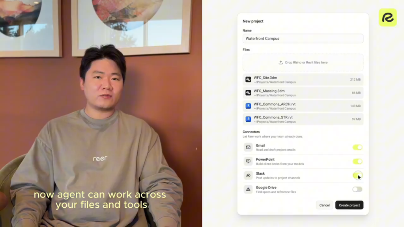The image size is (404, 227).
Task: Click the New project dialog title
Action: (x=253, y=21)
